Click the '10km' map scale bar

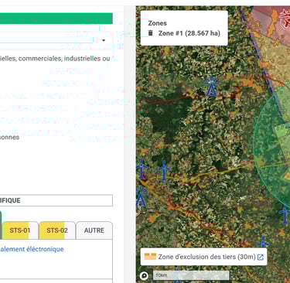(191, 275)
